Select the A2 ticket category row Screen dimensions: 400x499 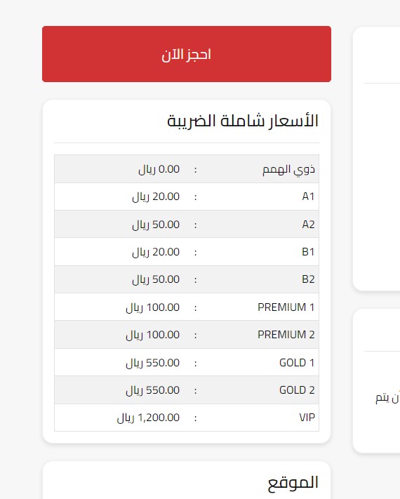187,225
